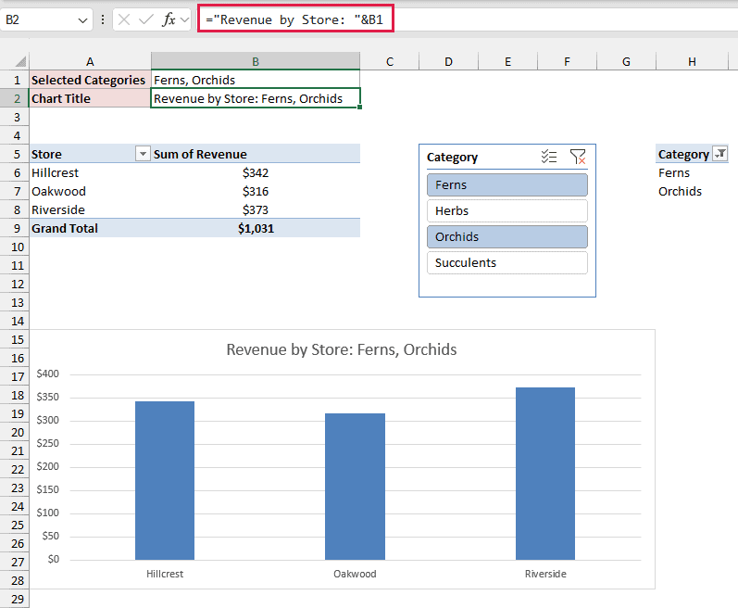
Task: Click the Cancel (X) icon in formula bar
Action: (x=124, y=19)
